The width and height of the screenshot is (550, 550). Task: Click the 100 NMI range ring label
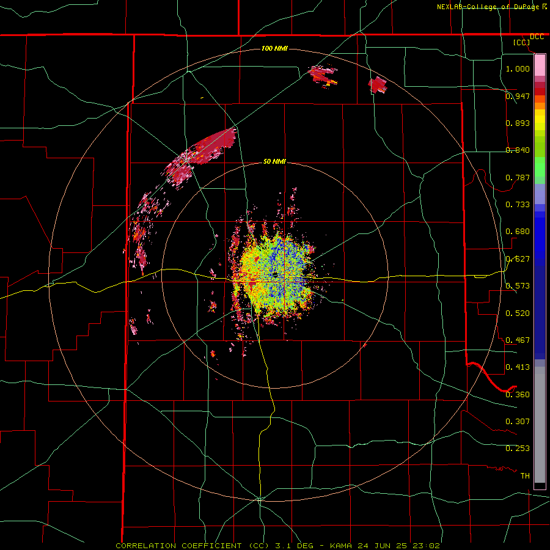[274, 48]
